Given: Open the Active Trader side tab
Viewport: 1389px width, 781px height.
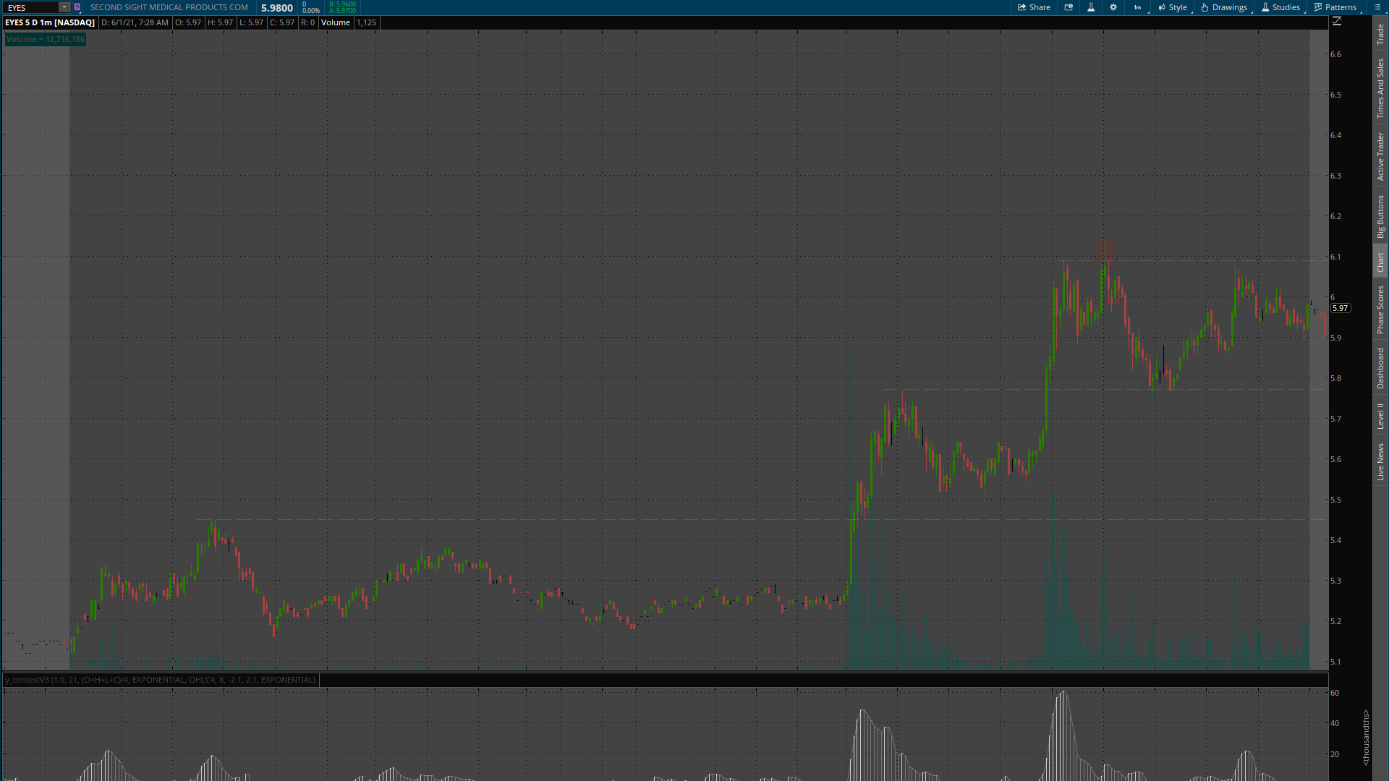Looking at the screenshot, I should (x=1380, y=156).
